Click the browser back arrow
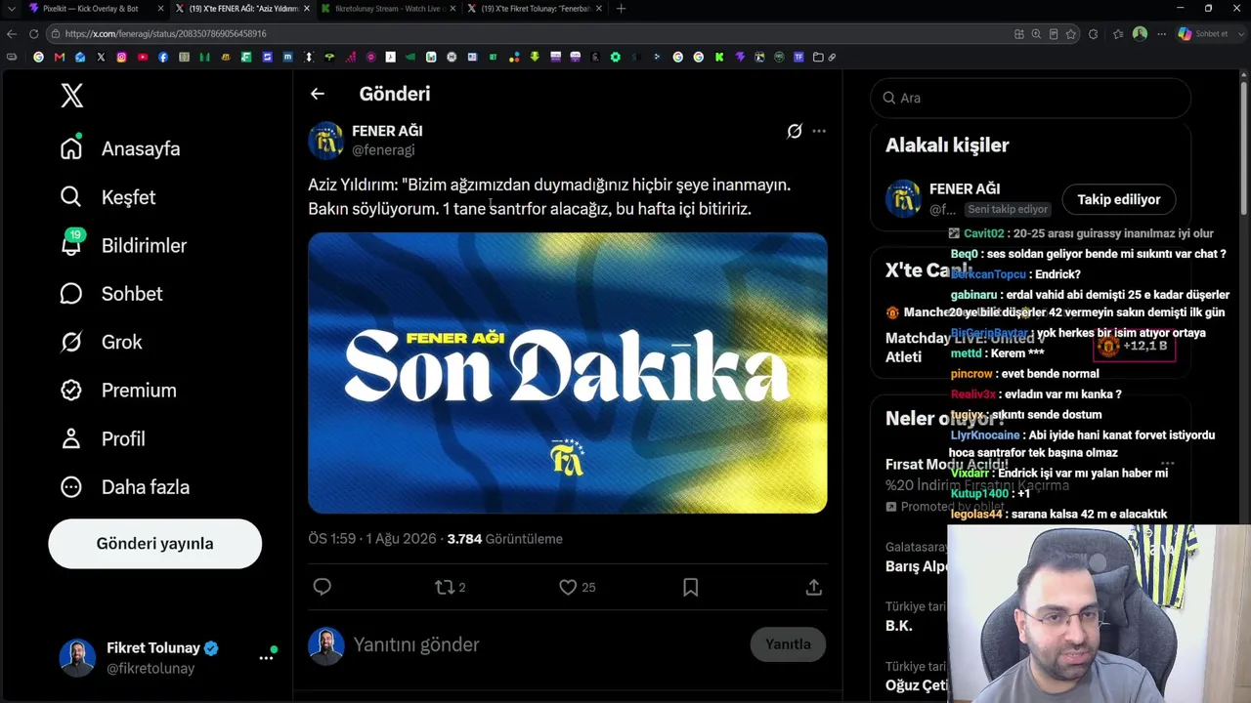Viewport: 1251px width, 703px height. [12, 34]
